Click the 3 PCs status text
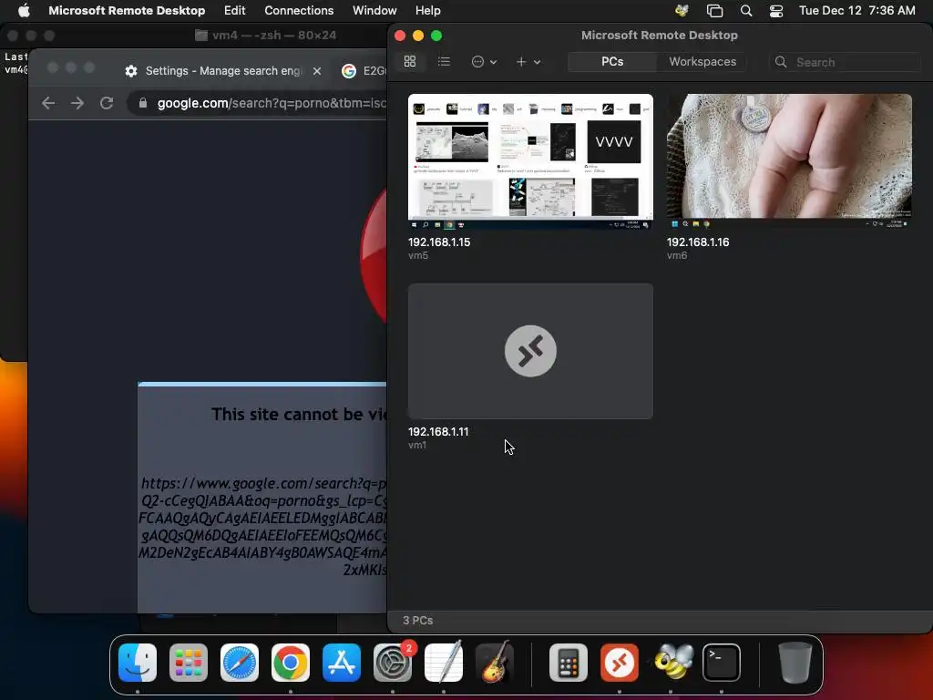 click(x=417, y=620)
